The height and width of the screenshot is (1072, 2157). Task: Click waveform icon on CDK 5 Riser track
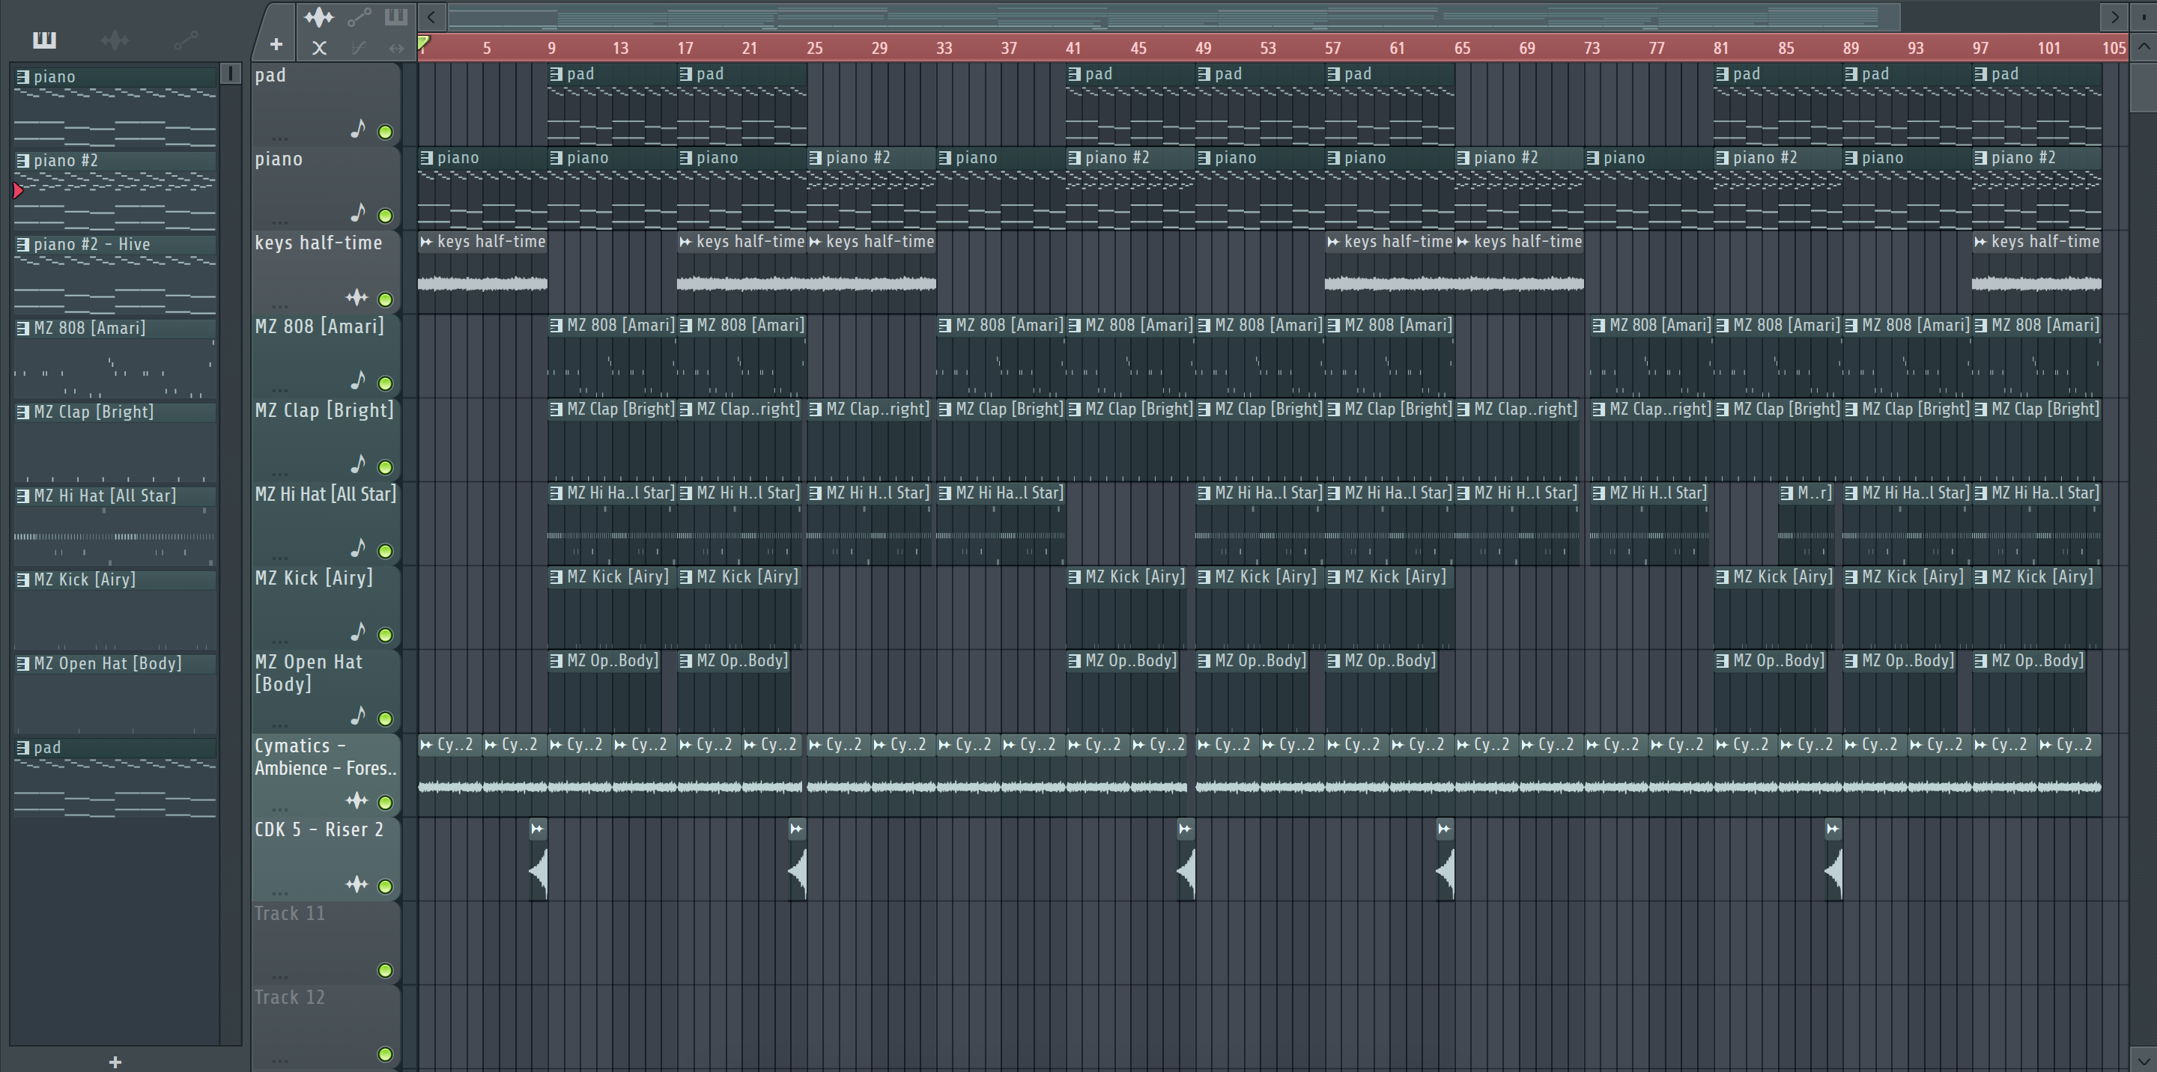pyautogui.click(x=357, y=885)
